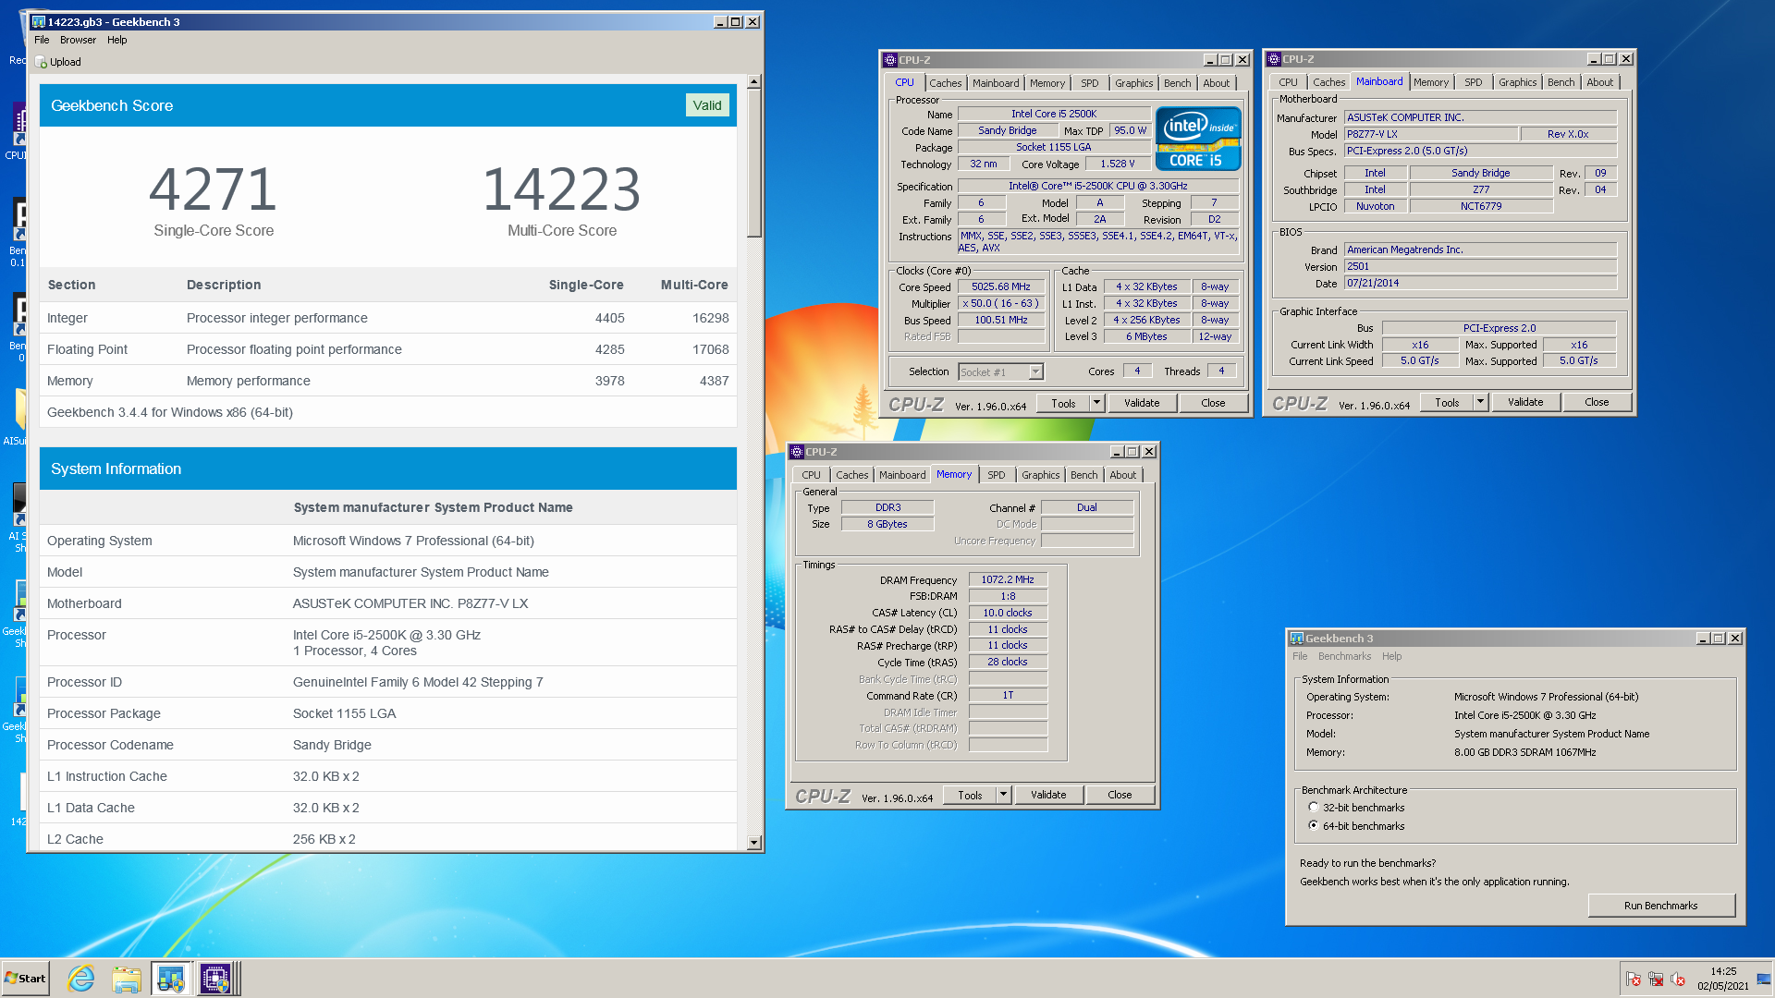1775x998 pixels.
Task: Click the Core Voltage value 1.528 V
Action: [1117, 164]
